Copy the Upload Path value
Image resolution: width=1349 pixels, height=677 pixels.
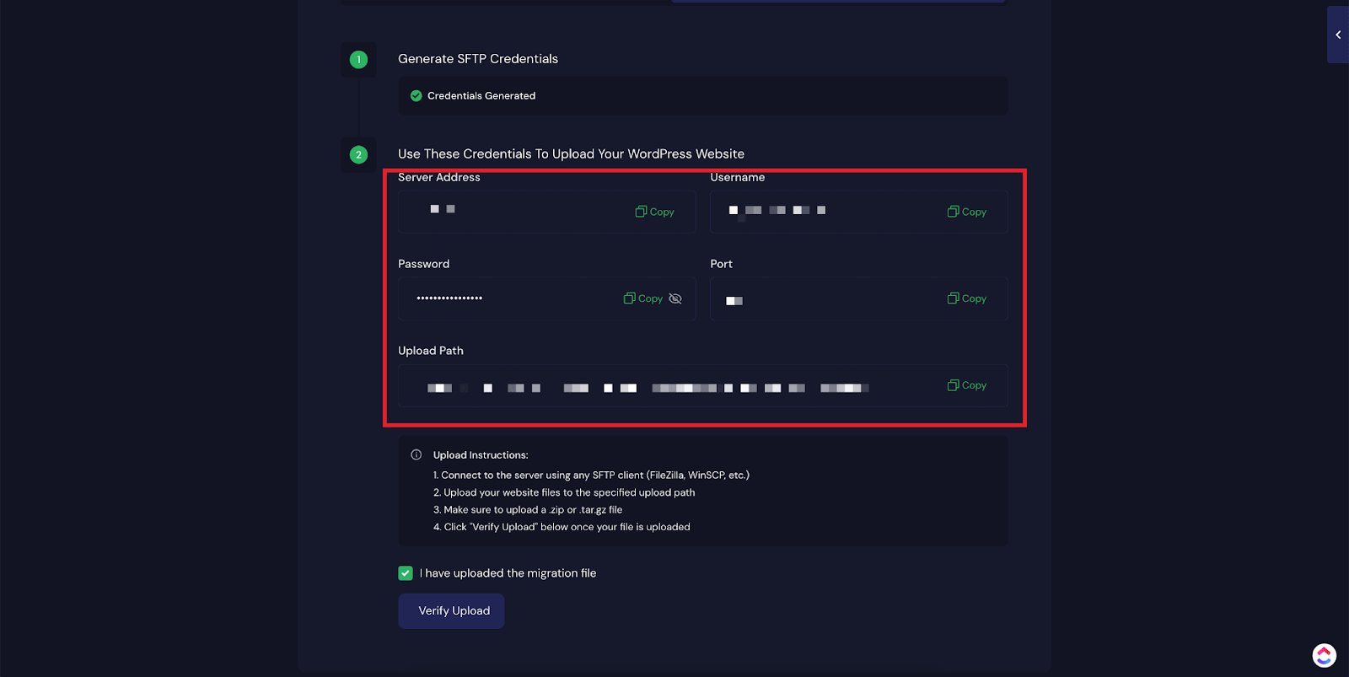click(966, 385)
